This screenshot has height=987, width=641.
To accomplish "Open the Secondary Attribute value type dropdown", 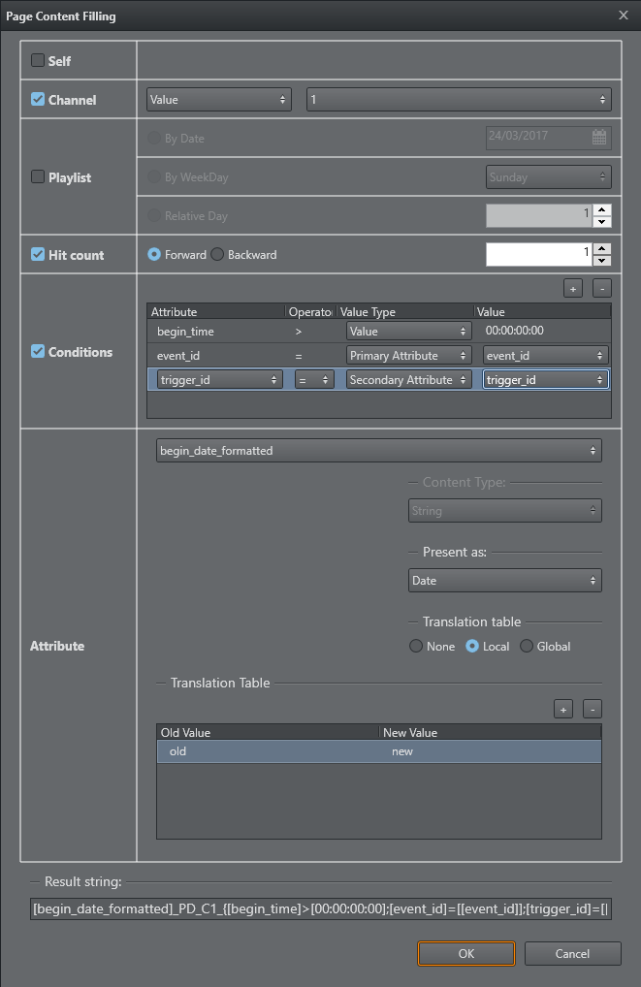I will [x=408, y=380].
